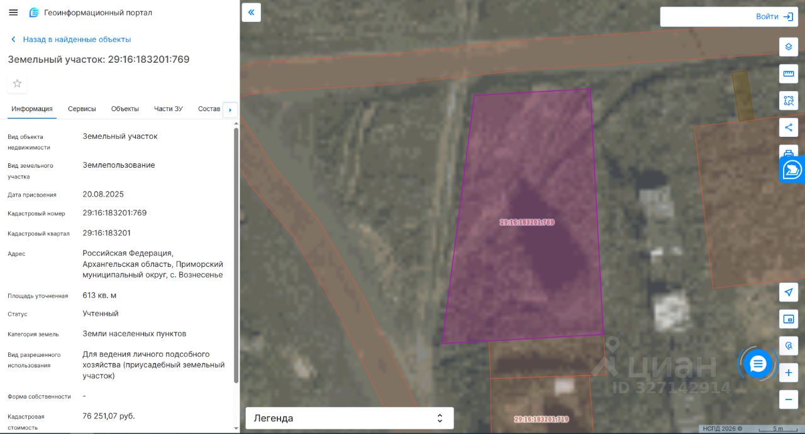Open the hamburger main menu

[x=13, y=13]
